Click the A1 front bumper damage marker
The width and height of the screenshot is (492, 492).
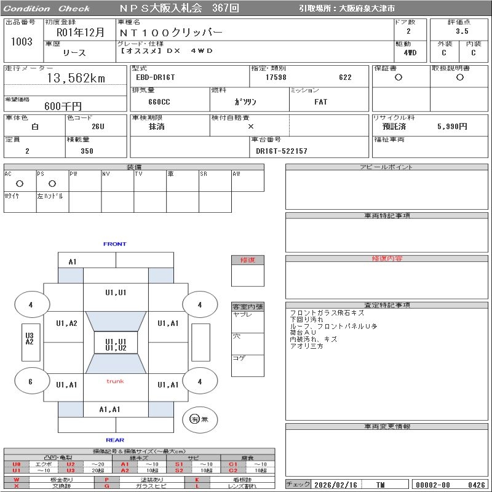point(73,261)
